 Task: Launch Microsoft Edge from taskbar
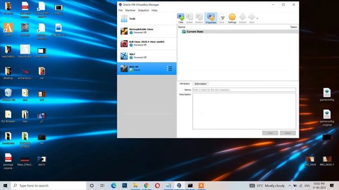click(114, 185)
